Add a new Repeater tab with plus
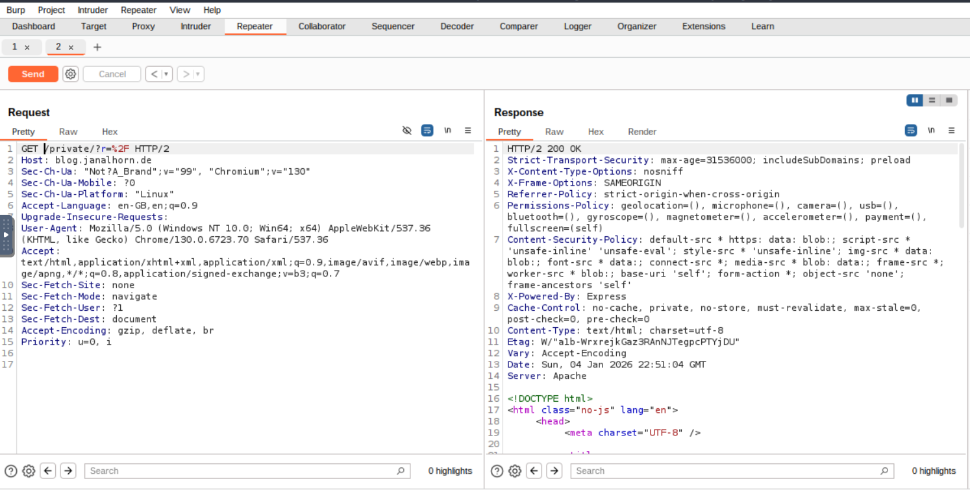This screenshot has height=490, width=970. tap(97, 47)
